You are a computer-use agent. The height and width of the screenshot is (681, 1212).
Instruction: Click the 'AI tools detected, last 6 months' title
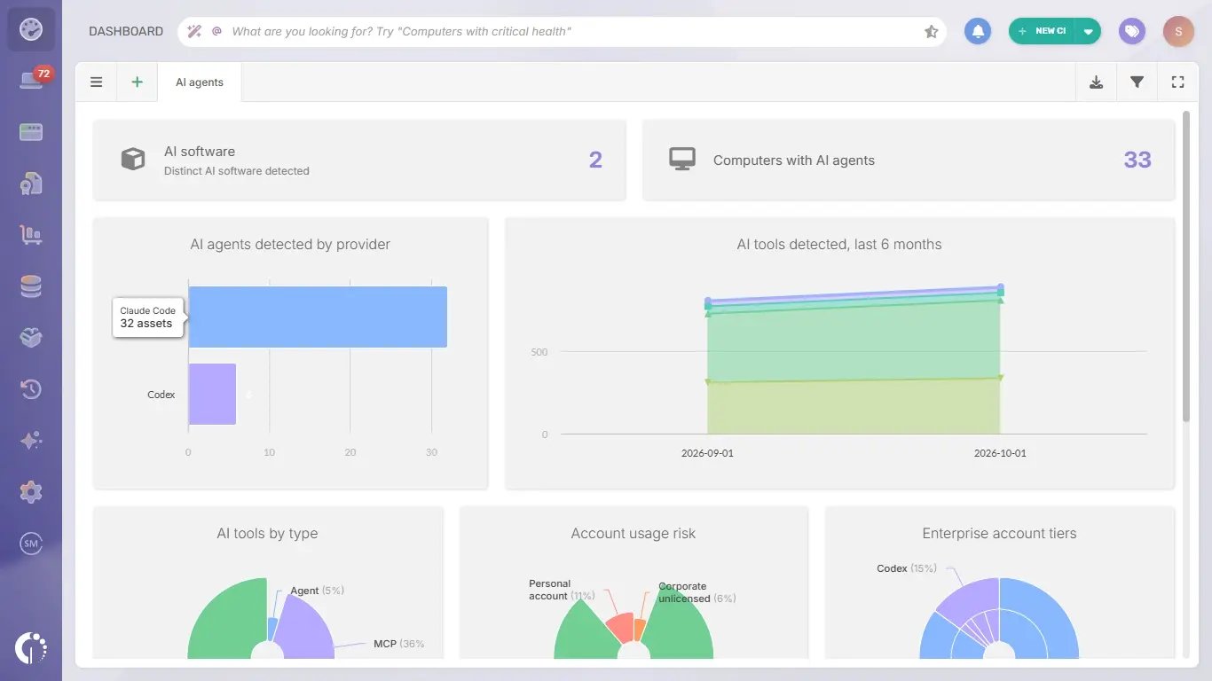tap(839, 245)
